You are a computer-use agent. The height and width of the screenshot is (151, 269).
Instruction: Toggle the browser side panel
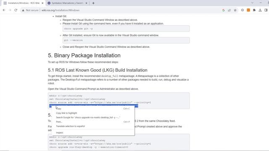(x=266, y=10)
